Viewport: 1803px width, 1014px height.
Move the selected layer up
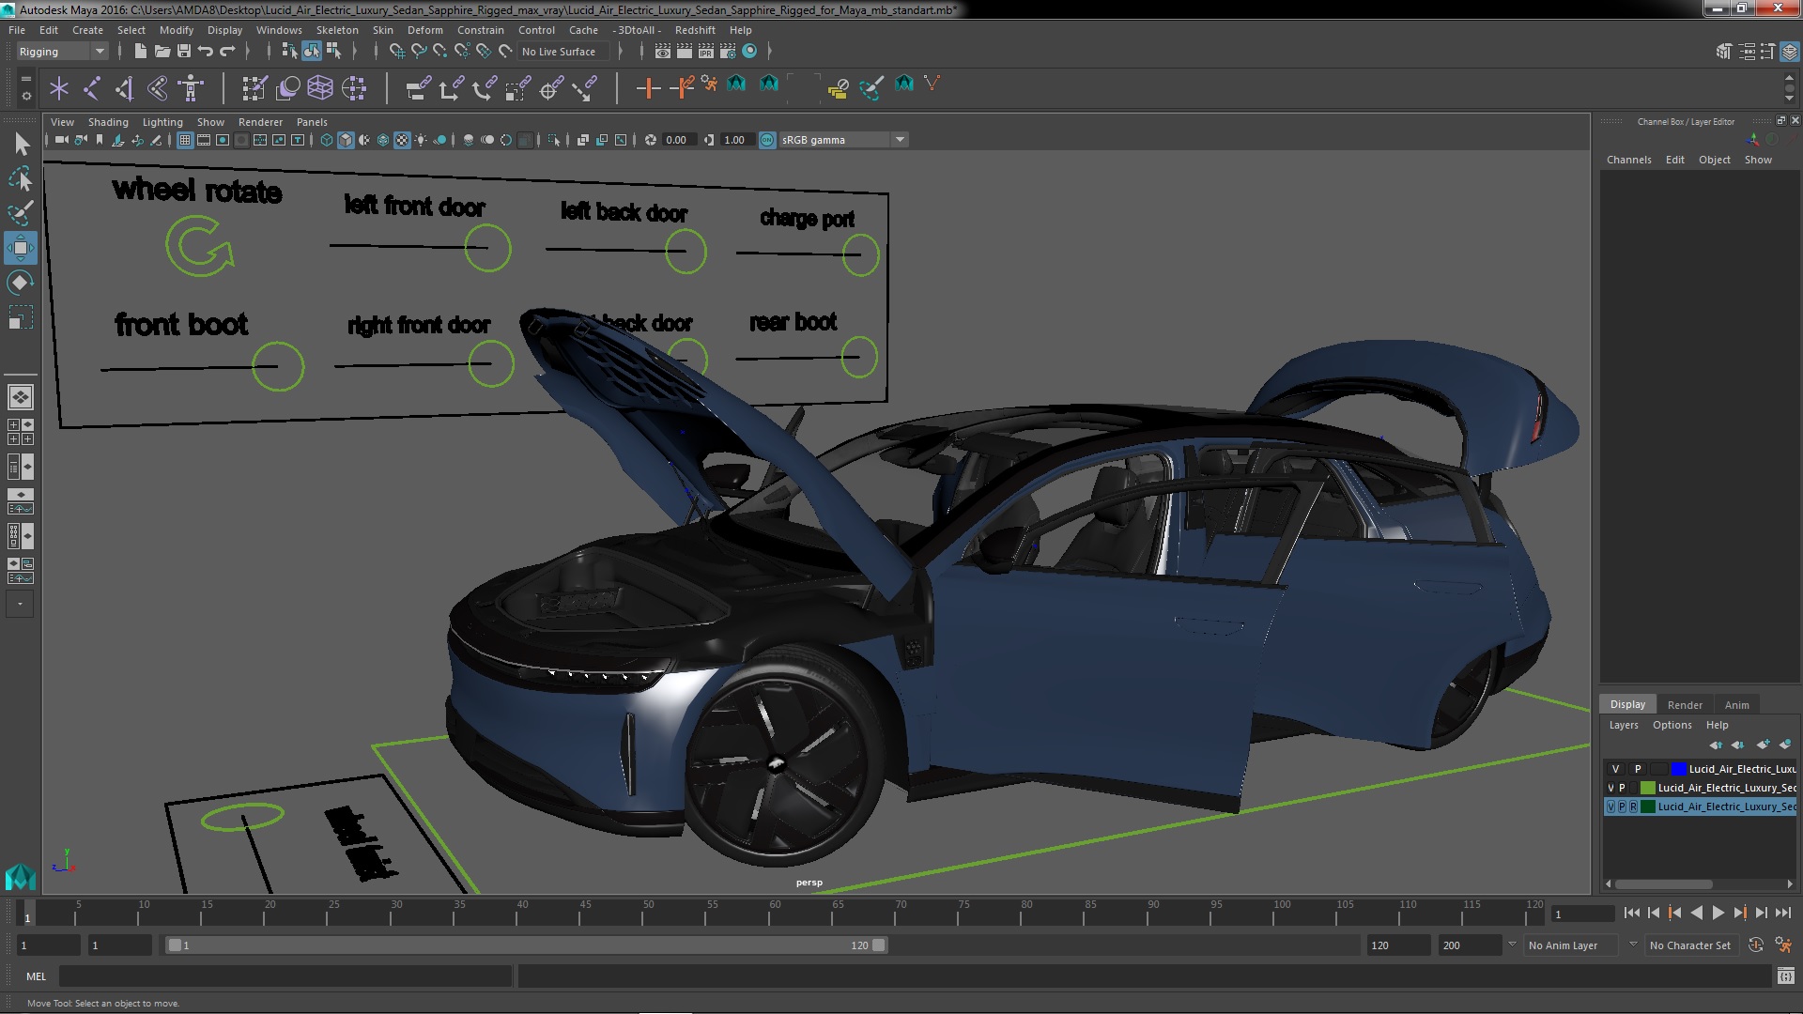(x=1717, y=745)
